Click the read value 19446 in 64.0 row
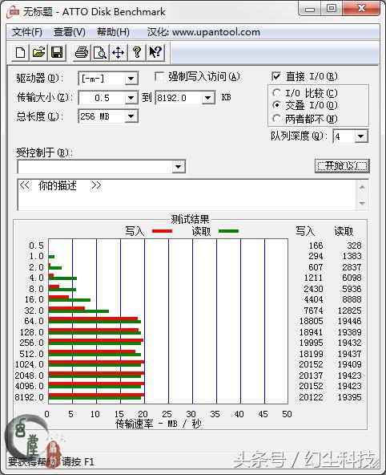The width and height of the screenshot is (386, 475). pos(349,321)
